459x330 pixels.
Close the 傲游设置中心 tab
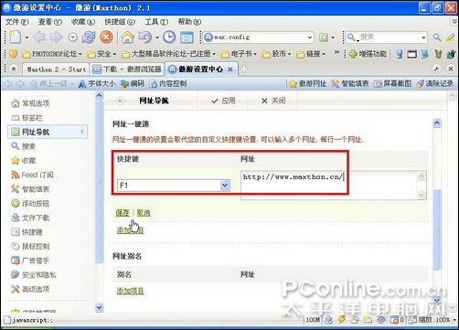230,69
